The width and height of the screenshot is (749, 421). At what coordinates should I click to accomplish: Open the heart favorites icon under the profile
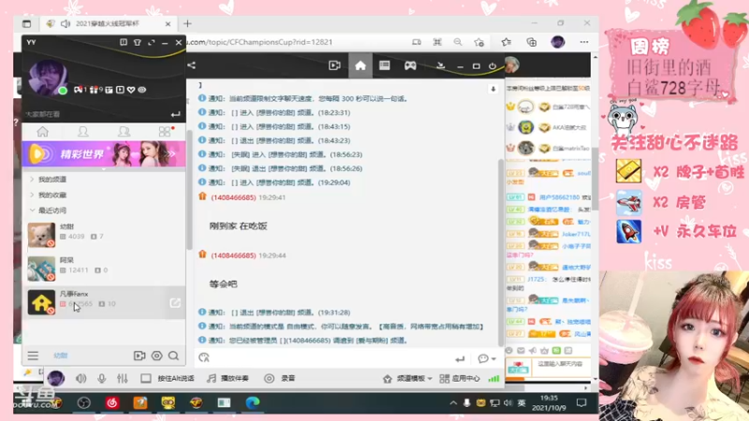pyautogui.click(x=131, y=90)
